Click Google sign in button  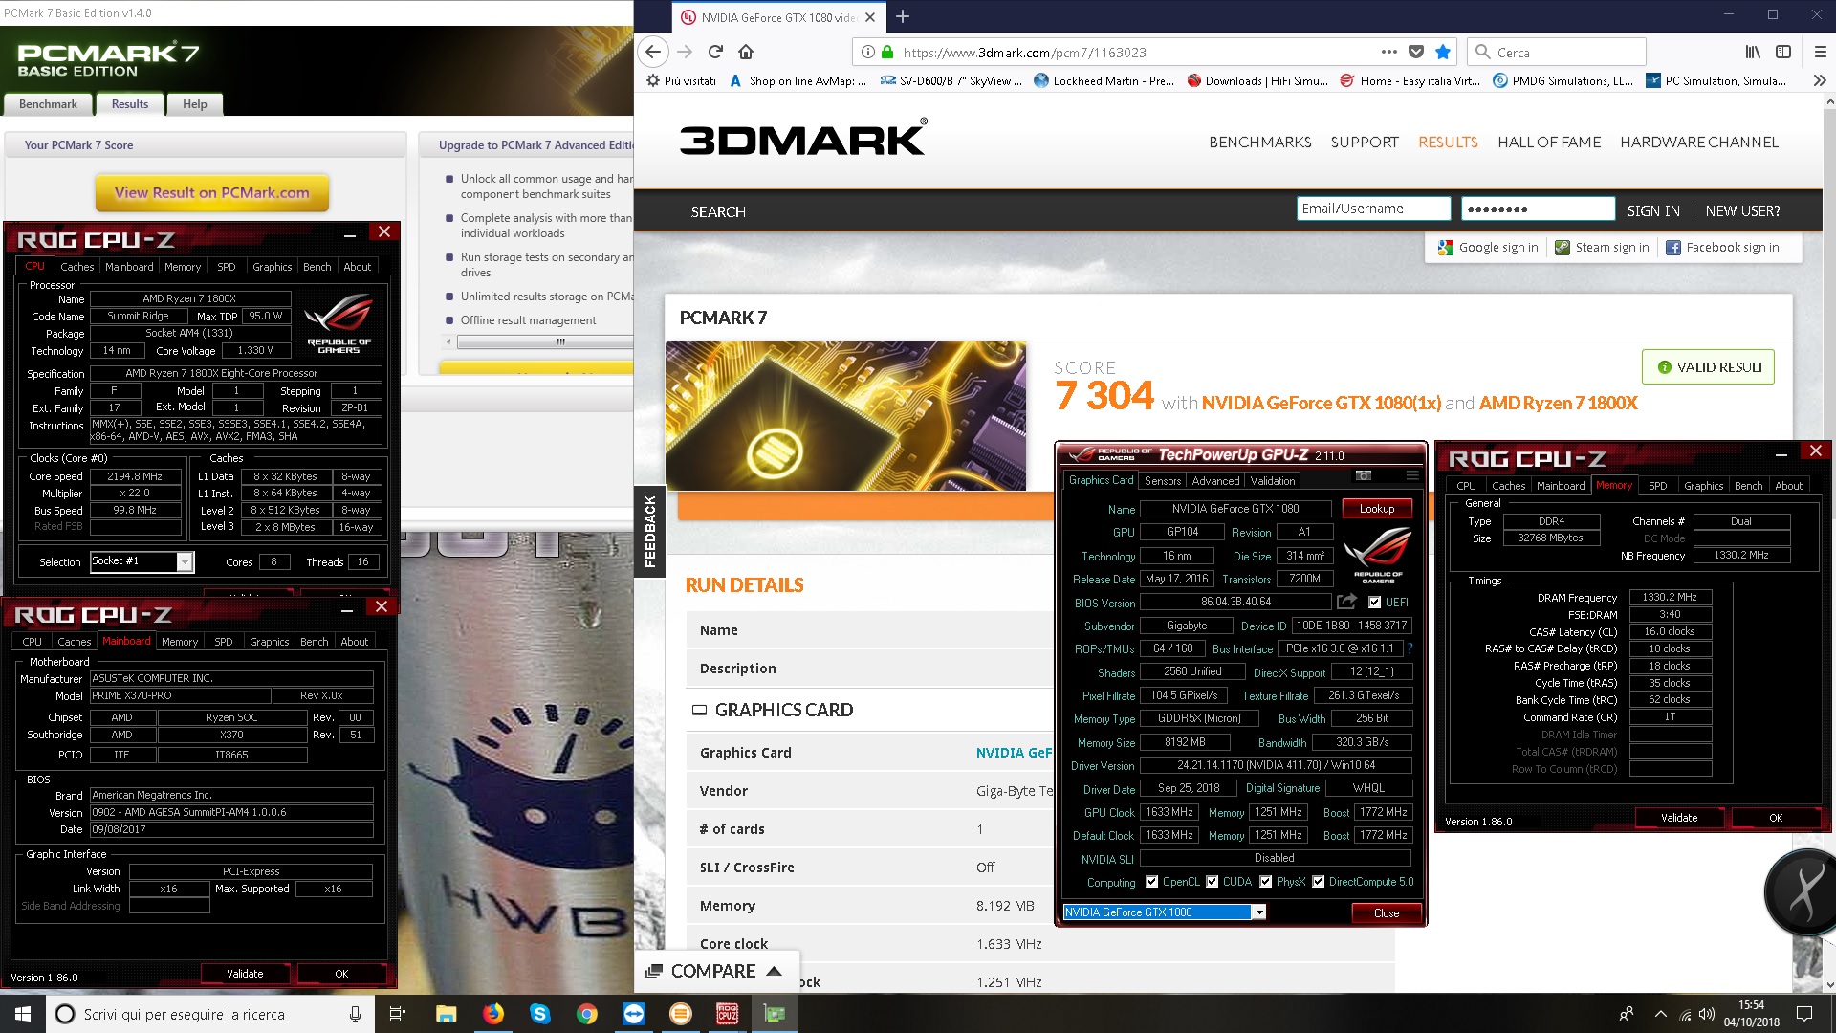[1489, 247]
